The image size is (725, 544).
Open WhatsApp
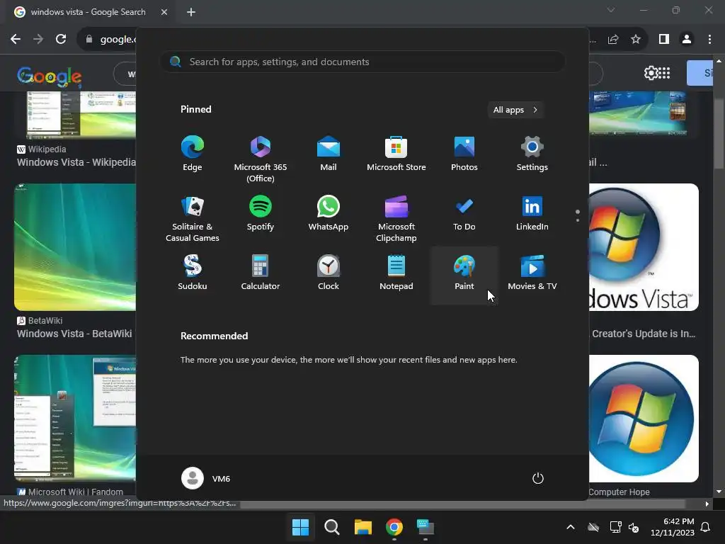pyautogui.click(x=329, y=213)
